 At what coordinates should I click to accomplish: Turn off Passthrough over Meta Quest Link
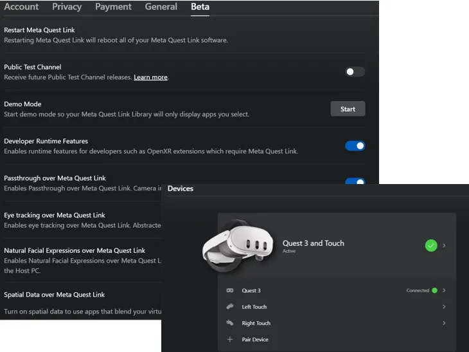click(355, 182)
